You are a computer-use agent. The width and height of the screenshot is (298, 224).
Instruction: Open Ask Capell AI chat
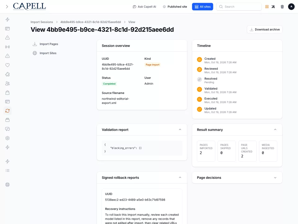[x=144, y=7]
